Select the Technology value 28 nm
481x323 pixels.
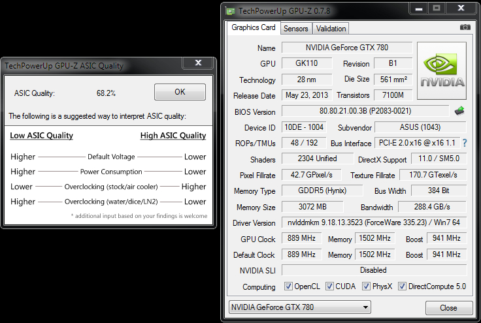click(307, 80)
